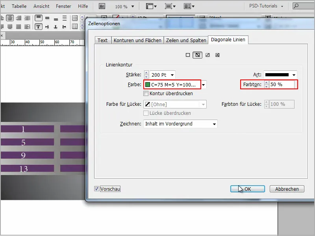Select align right paragraph icon
Viewport: 315px width, 236px height.
pyautogui.click(x=19, y=18)
